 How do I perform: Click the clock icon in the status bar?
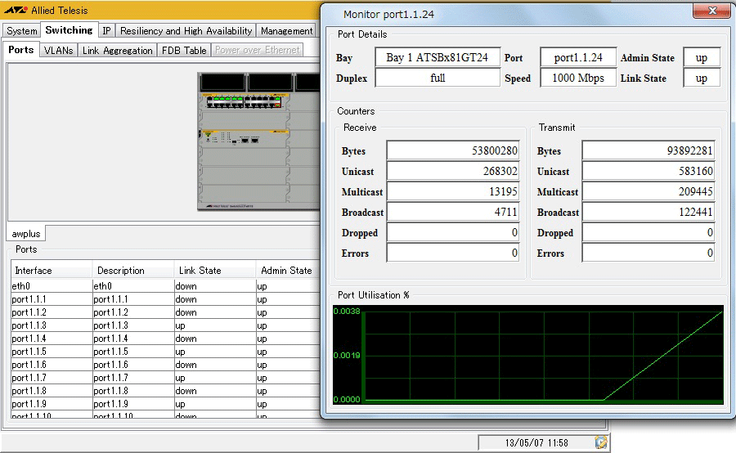point(601,442)
